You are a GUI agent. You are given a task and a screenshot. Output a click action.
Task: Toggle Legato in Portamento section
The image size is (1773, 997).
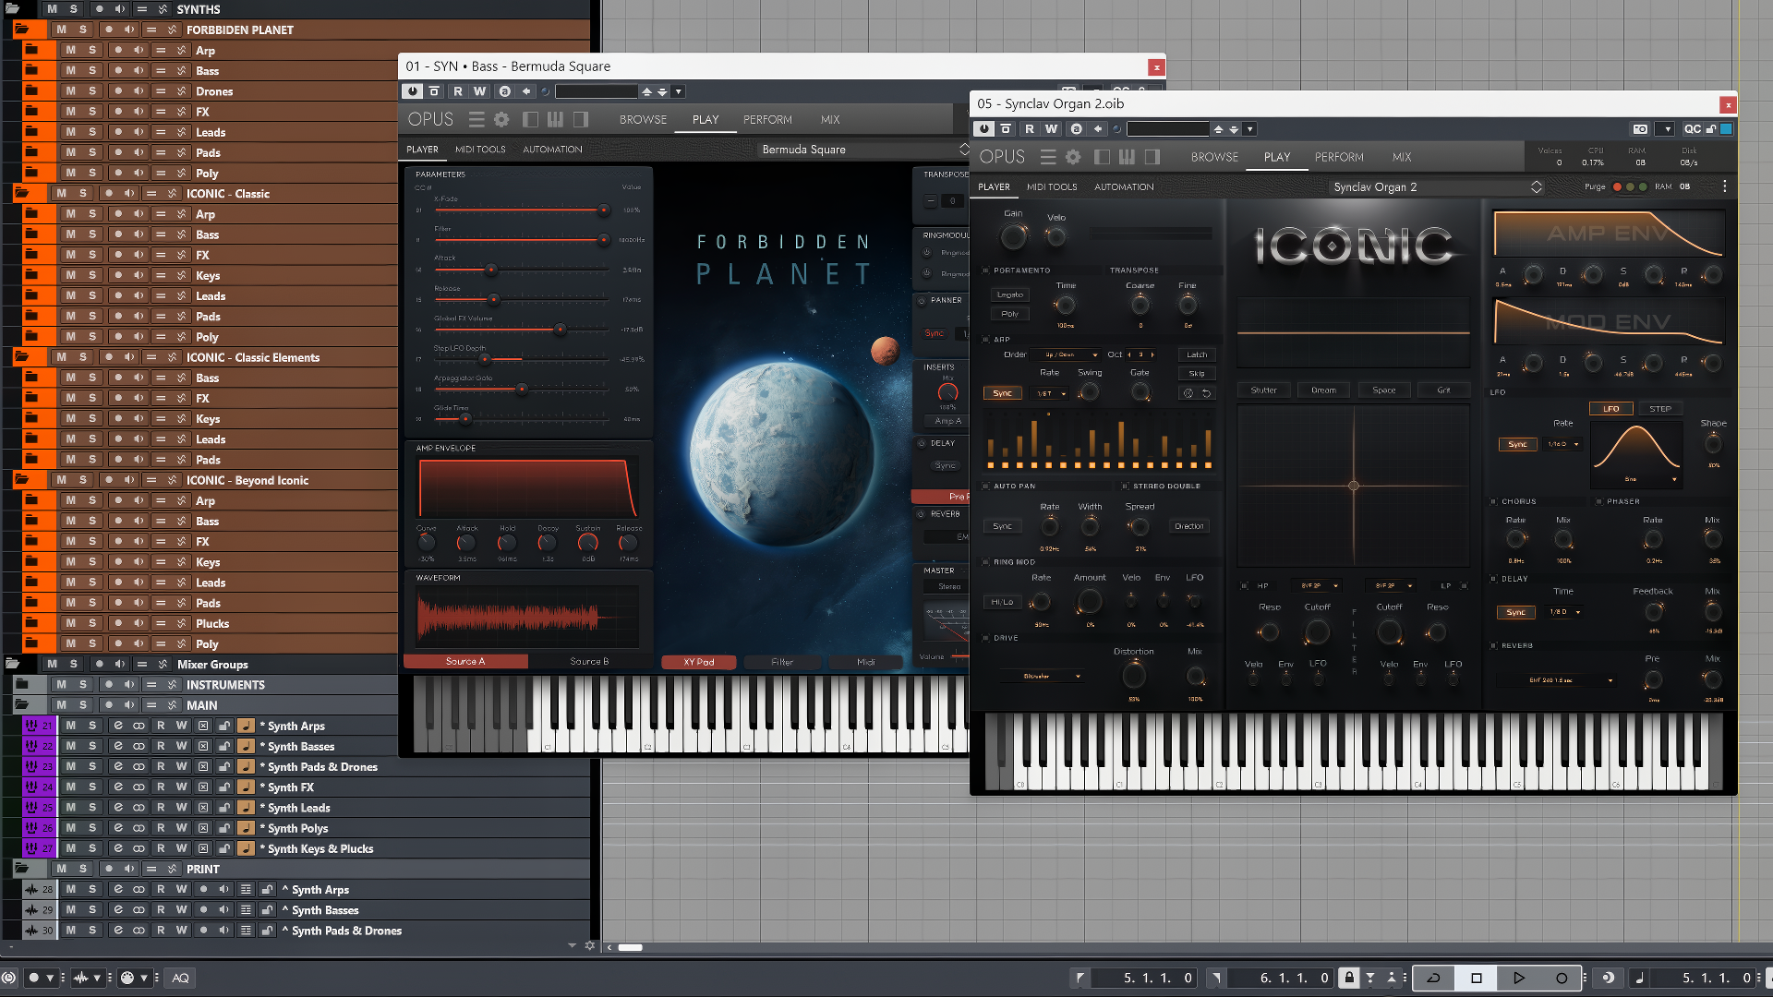pos(1010,294)
